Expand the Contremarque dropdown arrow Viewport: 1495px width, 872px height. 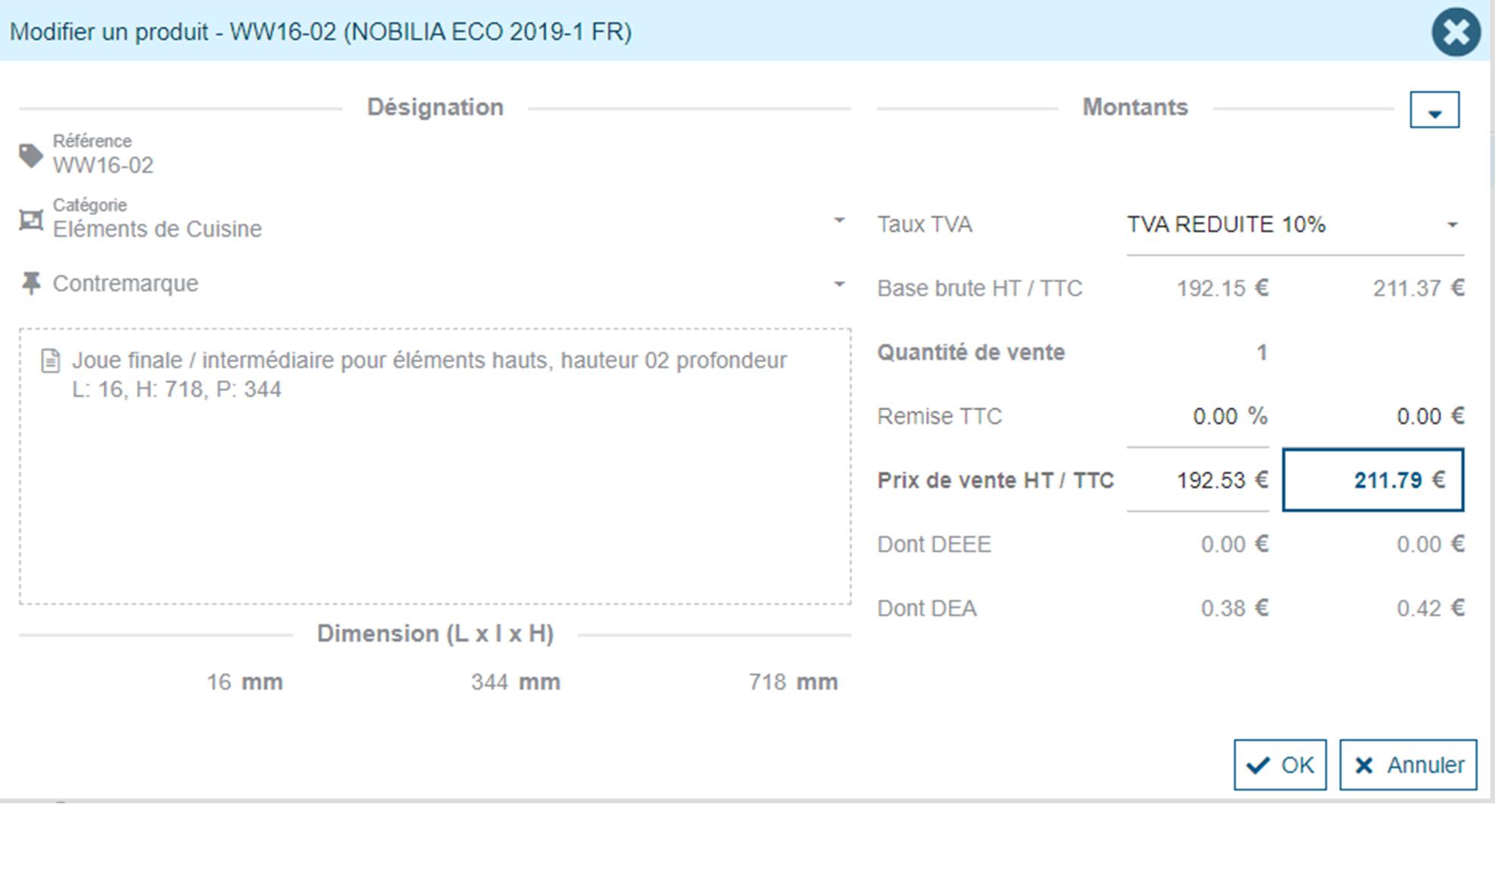click(x=839, y=285)
